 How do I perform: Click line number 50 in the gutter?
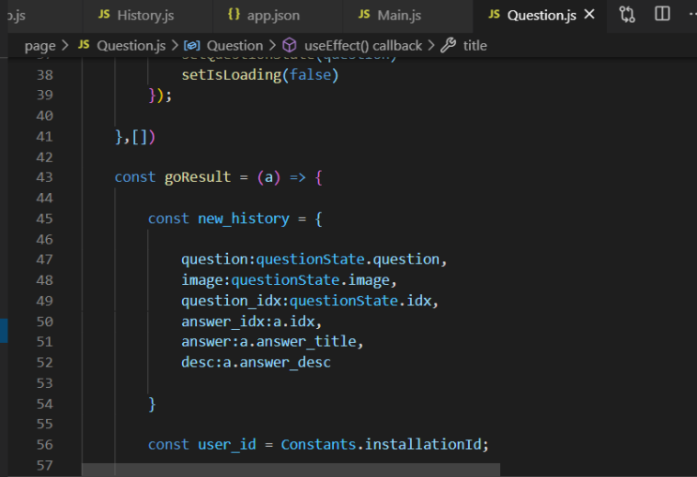coord(44,321)
